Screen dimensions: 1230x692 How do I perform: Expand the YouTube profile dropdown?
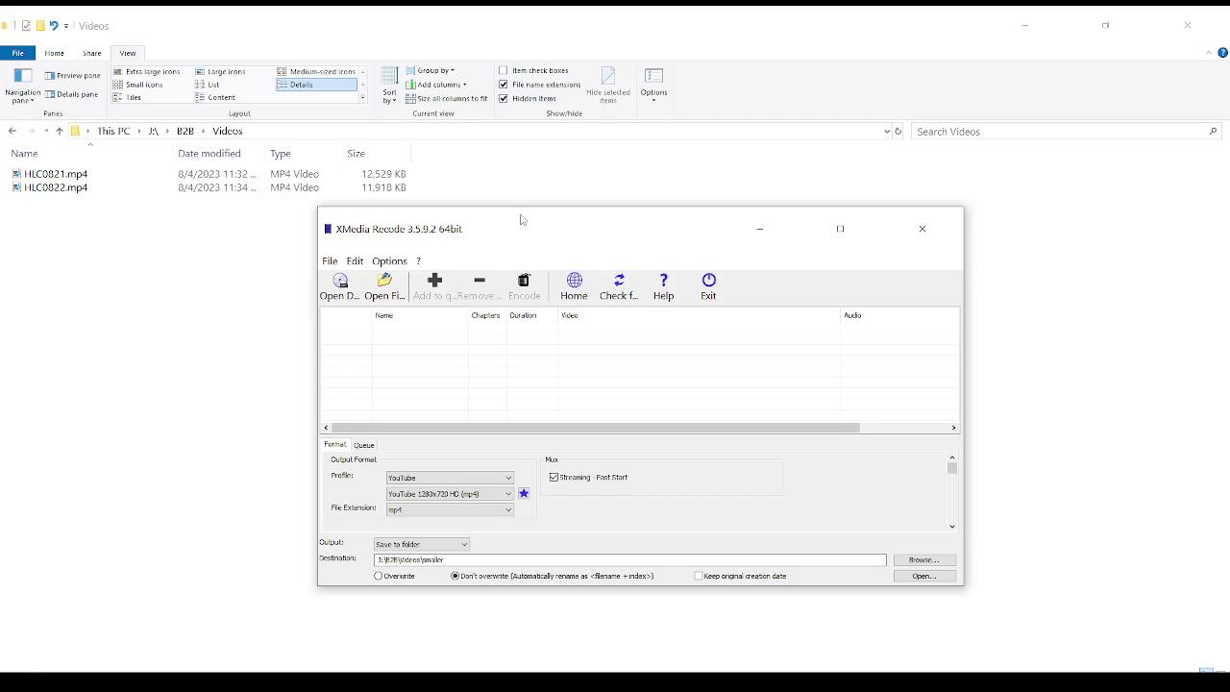pos(450,478)
